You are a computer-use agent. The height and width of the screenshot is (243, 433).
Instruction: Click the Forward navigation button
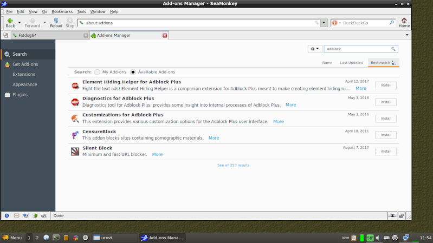(x=33, y=23)
